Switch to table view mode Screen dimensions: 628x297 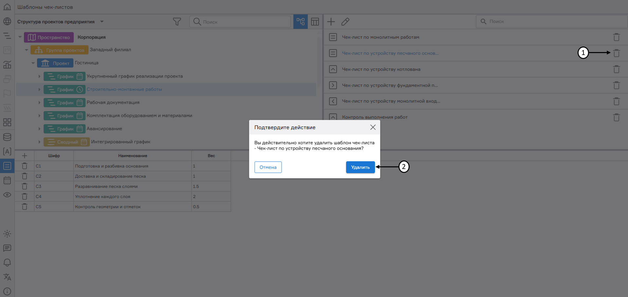click(315, 21)
